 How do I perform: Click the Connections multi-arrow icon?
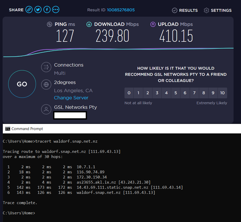[x=46, y=67]
